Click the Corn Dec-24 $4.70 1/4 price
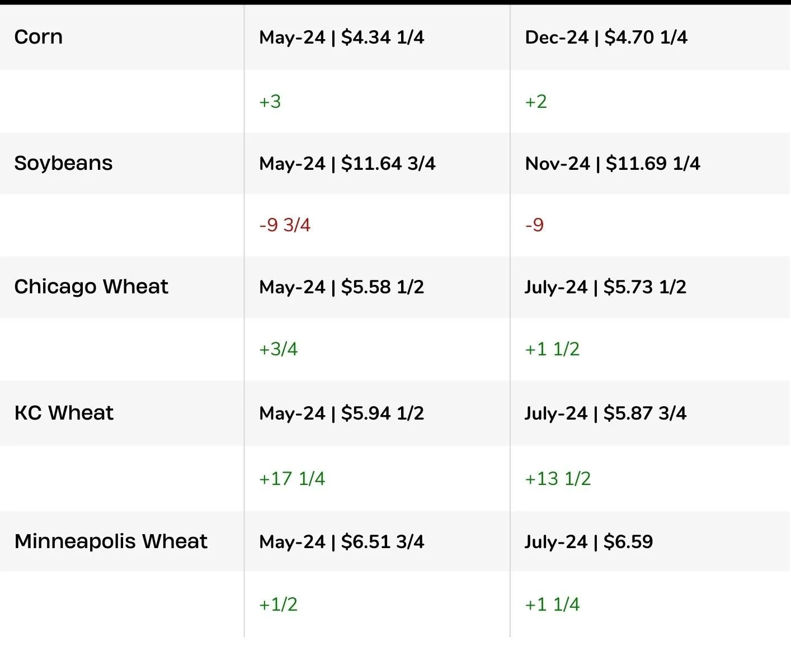The width and height of the screenshot is (791, 647). tap(606, 37)
